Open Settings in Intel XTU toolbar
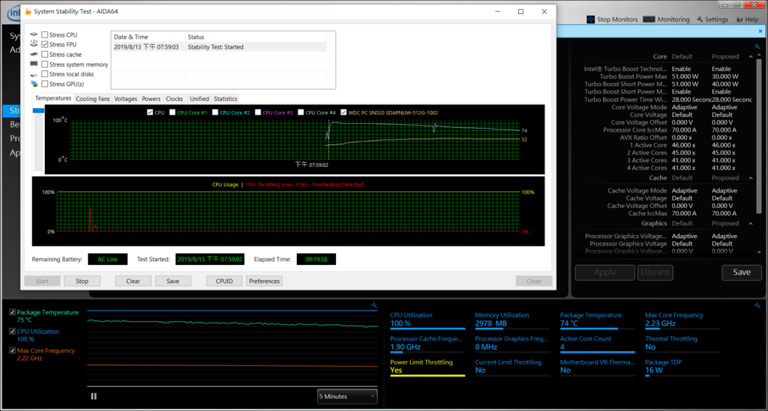 click(x=712, y=19)
